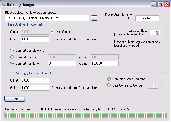Click the Value Scaling Offset field
Image resolution: width=171 pixels, height=122 pixels.
click(x=35, y=80)
